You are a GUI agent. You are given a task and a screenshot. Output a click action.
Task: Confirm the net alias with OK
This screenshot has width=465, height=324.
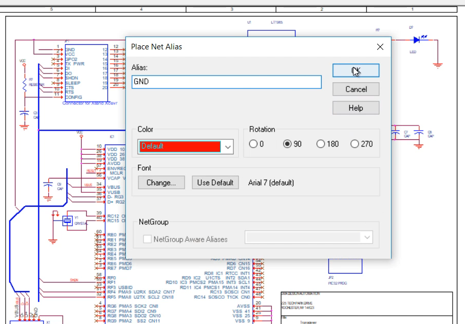tap(356, 70)
